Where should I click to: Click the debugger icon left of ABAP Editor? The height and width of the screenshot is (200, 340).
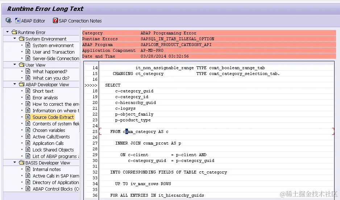[x=8, y=21]
